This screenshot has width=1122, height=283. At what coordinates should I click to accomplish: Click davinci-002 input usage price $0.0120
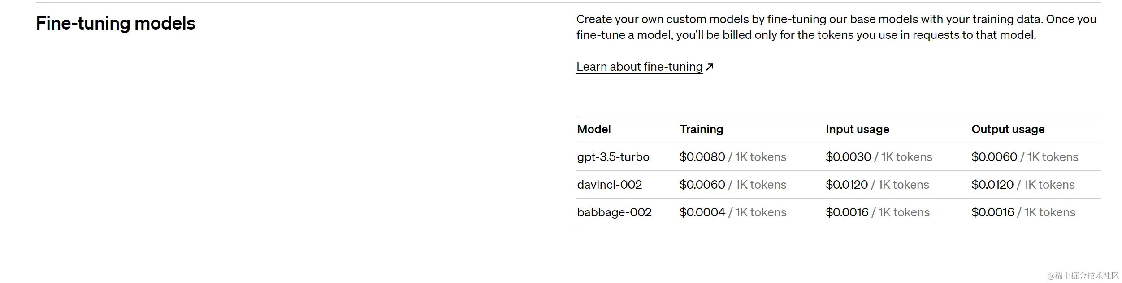coord(846,185)
